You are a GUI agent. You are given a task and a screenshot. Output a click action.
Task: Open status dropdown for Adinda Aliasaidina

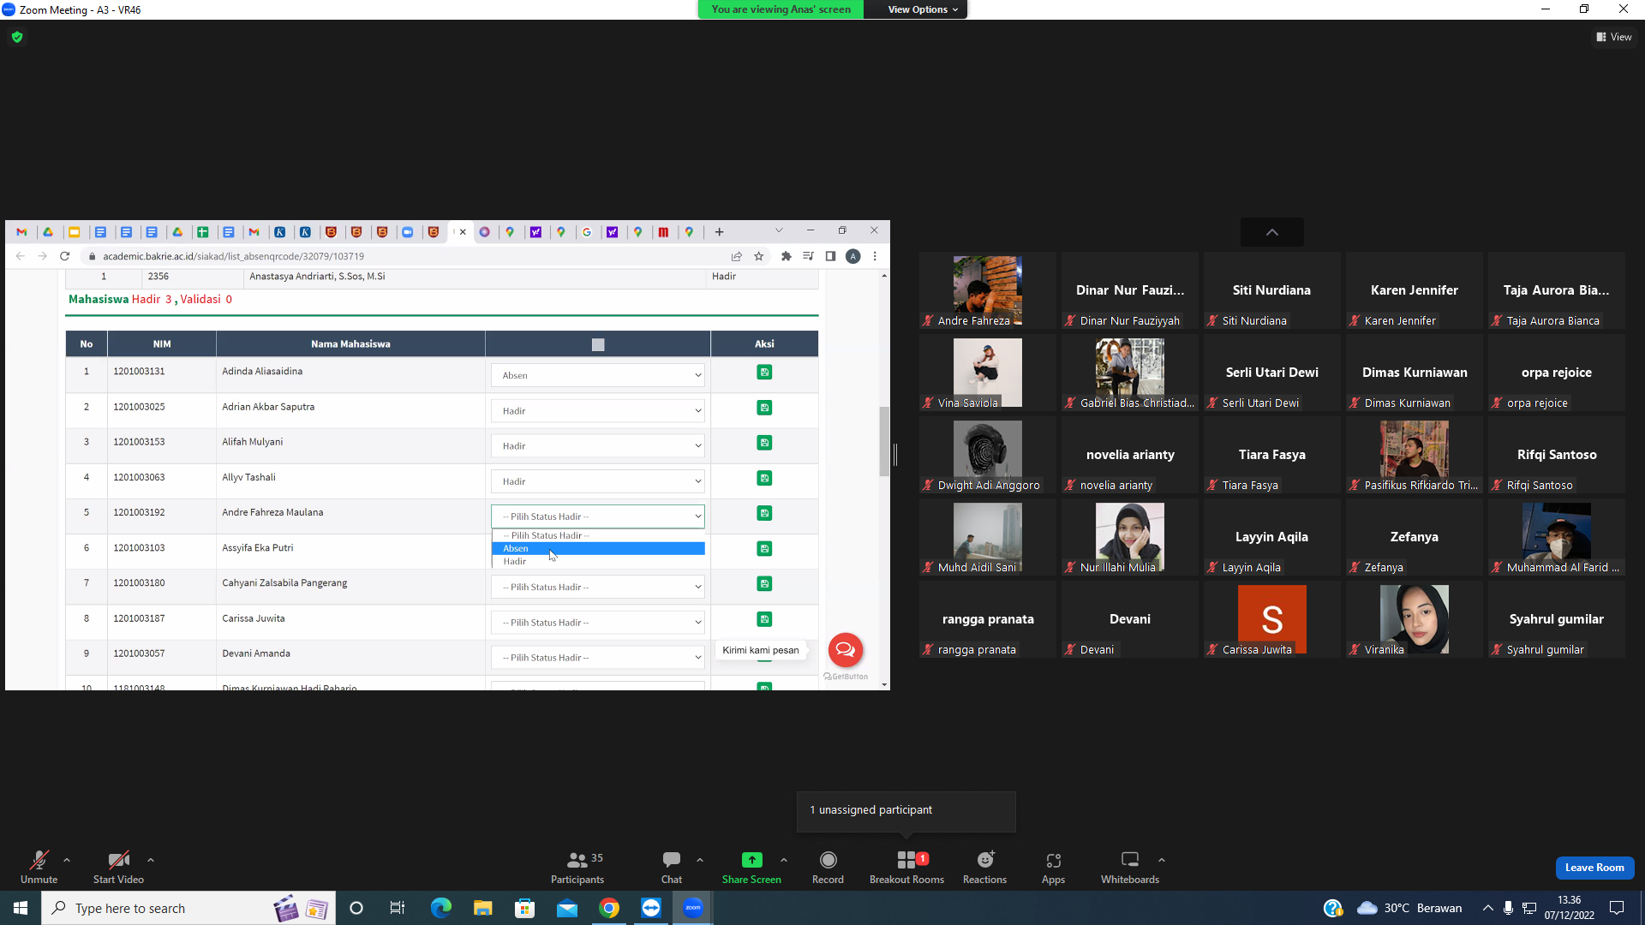598,375
